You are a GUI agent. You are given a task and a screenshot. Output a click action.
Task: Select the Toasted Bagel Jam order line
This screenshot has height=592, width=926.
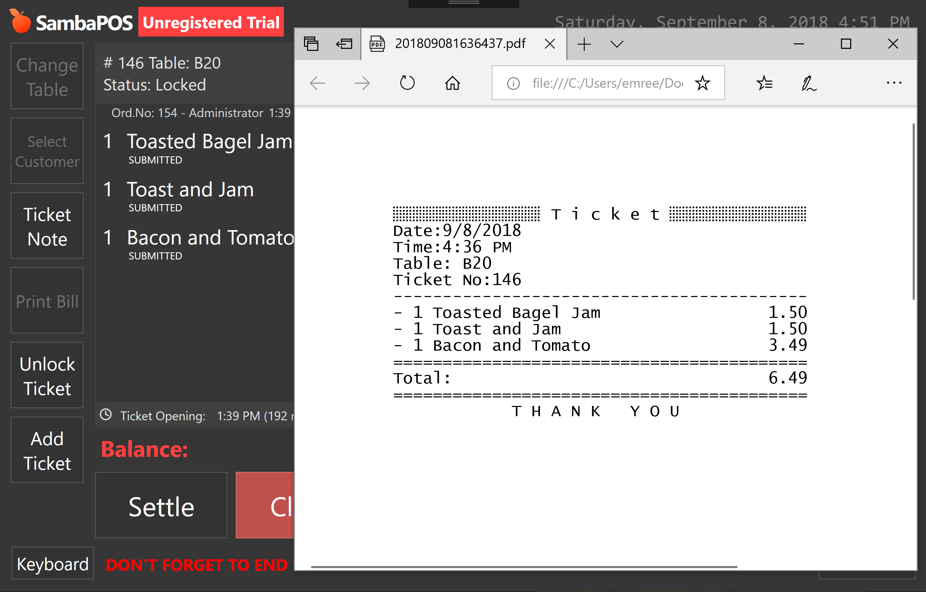point(195,148)
